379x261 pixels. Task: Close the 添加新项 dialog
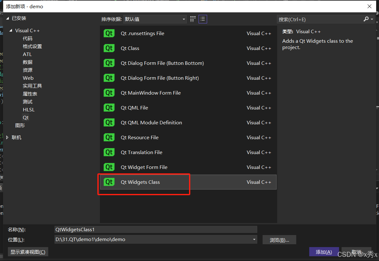point(369,7)
